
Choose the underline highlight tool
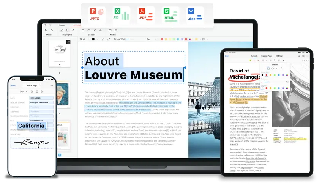pos(67,30)
